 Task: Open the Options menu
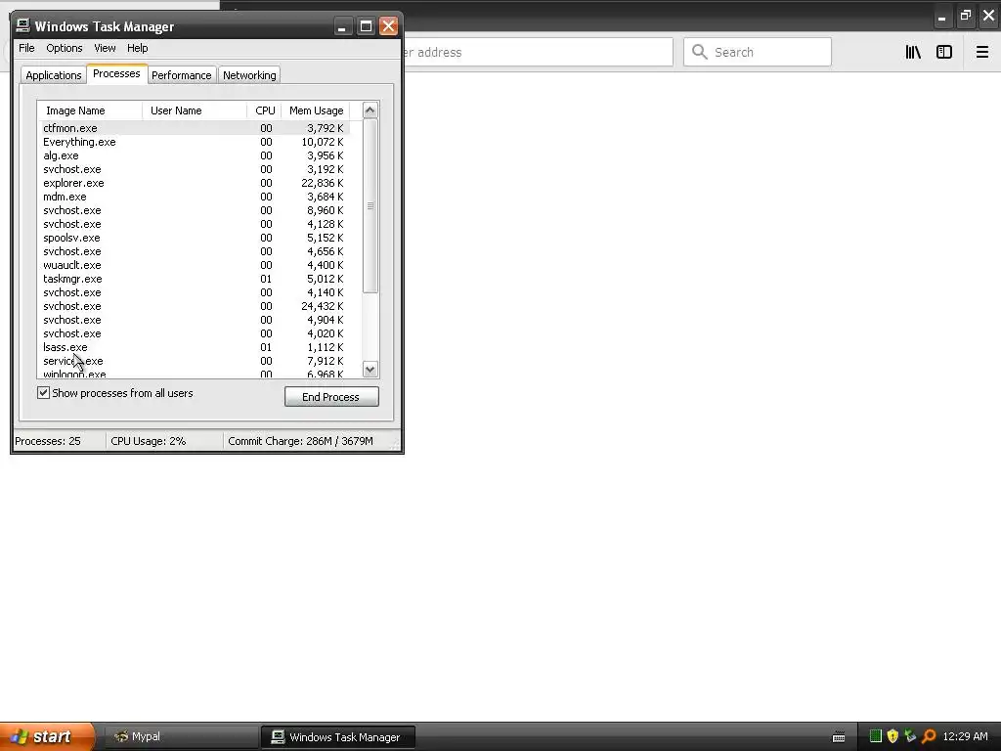pos(64,48)
